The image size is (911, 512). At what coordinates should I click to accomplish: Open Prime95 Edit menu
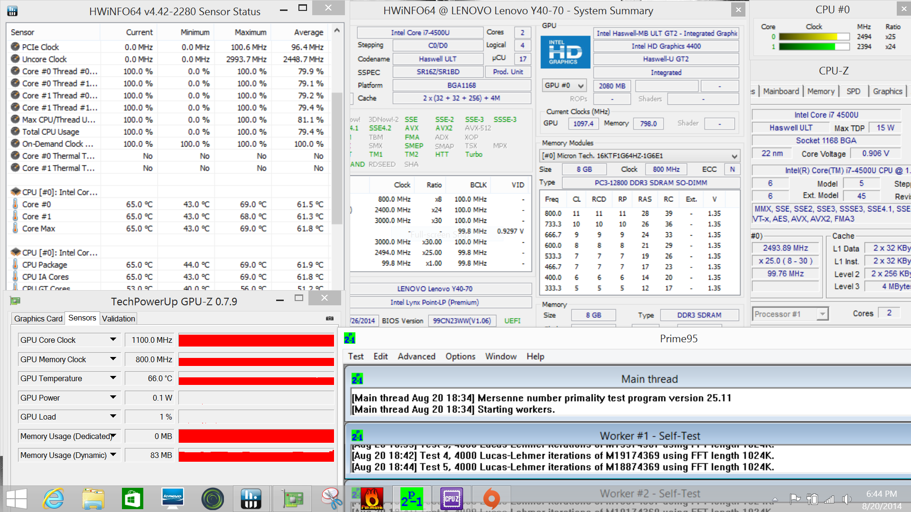pyautogui.click(x=381, y=357)
